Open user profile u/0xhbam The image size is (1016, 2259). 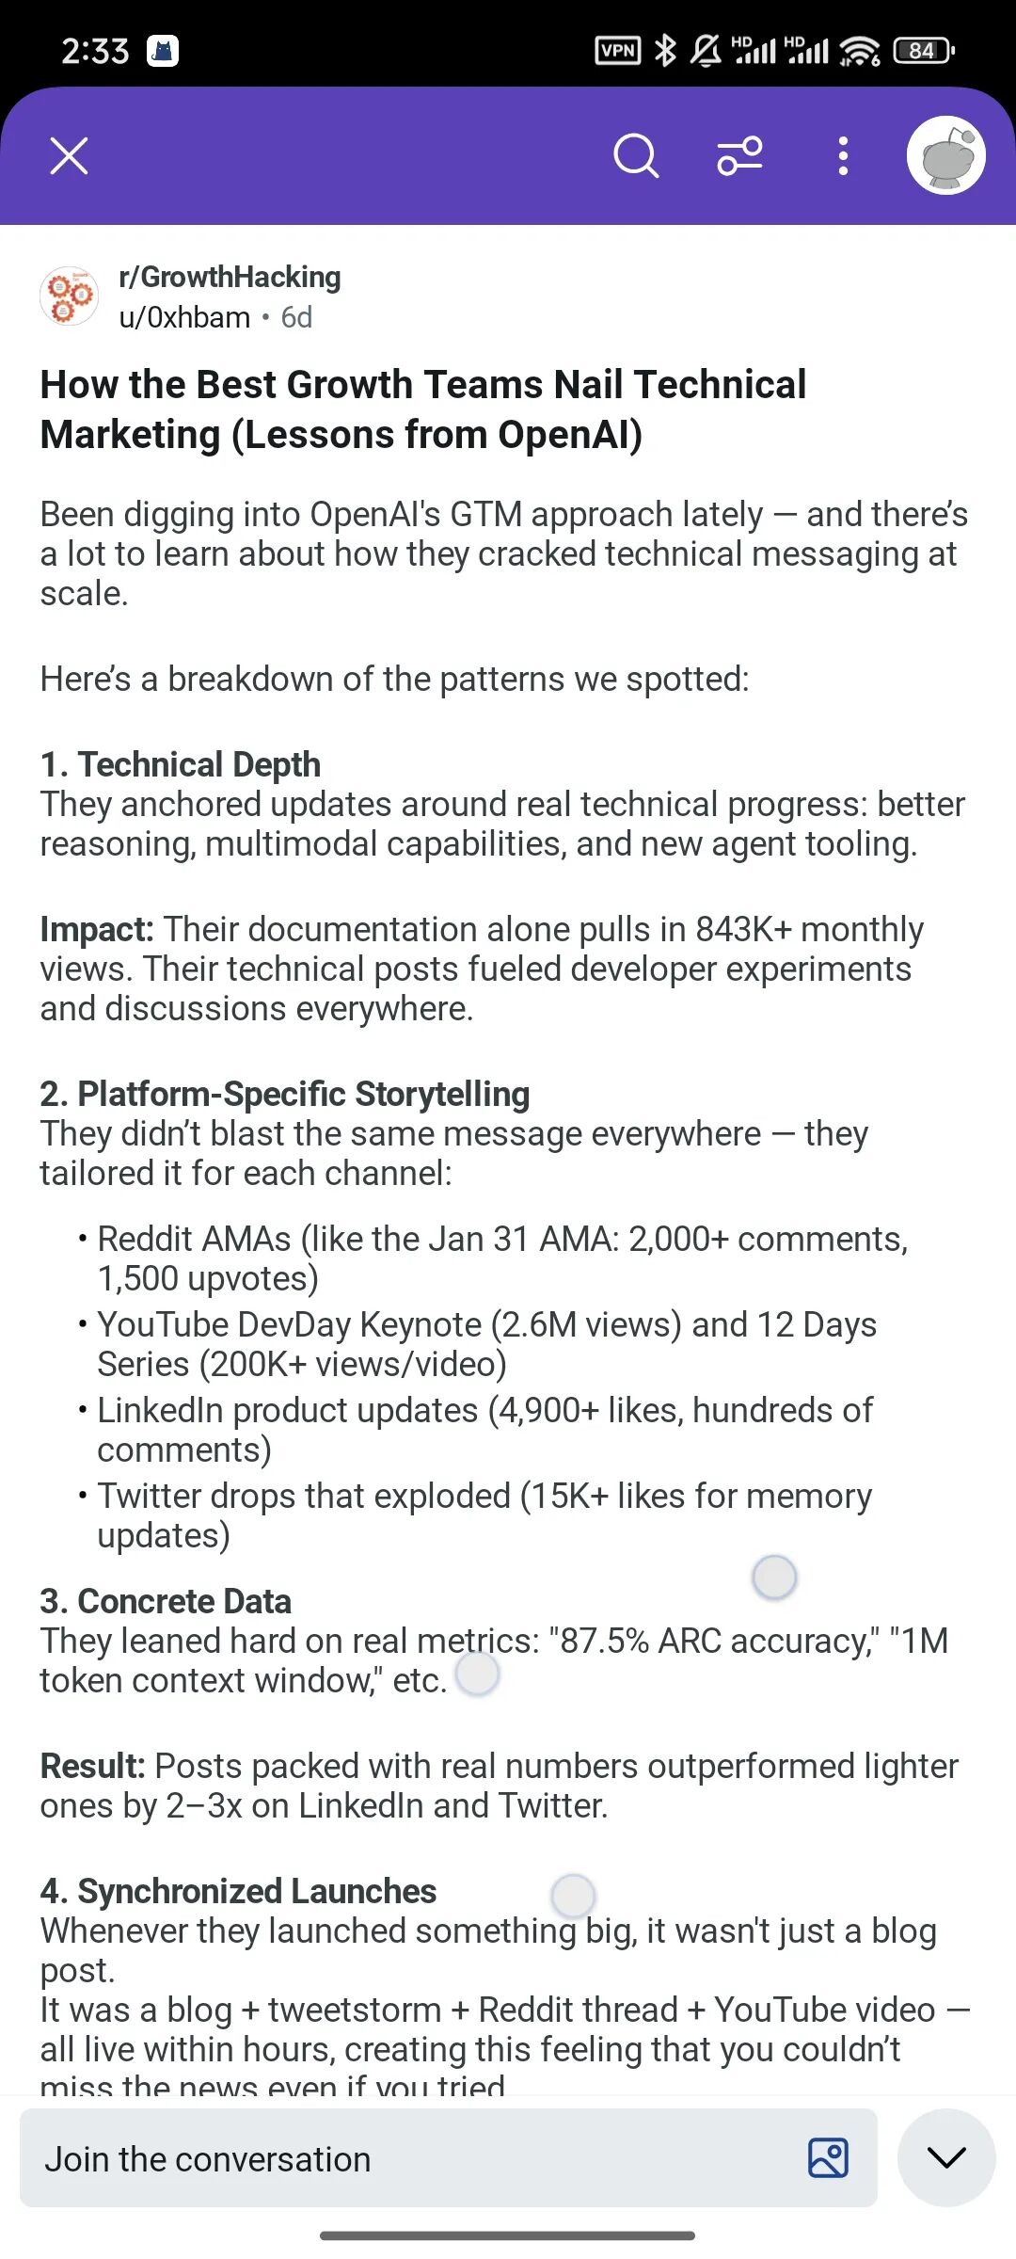point(184,317)
